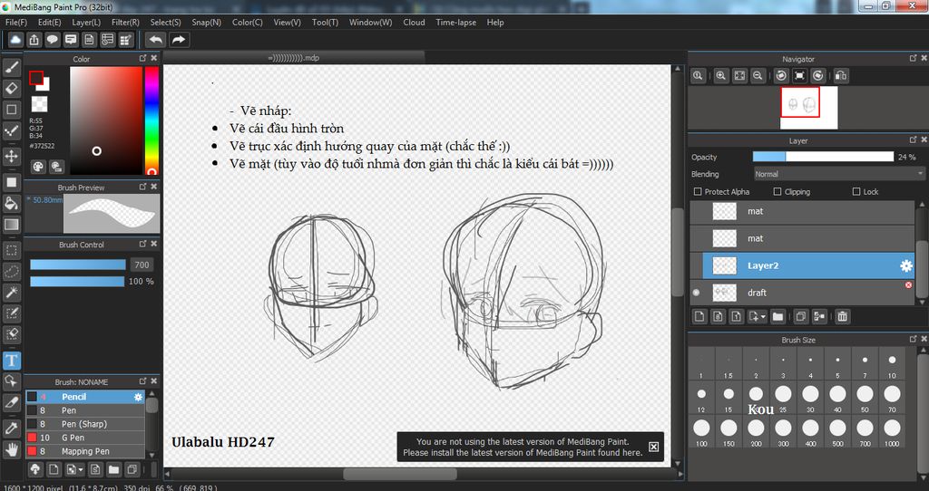Click the canvas horizontal scrollbar

point(400,475)
